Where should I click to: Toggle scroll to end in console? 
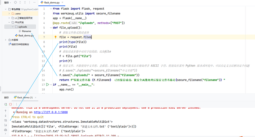pos(5,125)
